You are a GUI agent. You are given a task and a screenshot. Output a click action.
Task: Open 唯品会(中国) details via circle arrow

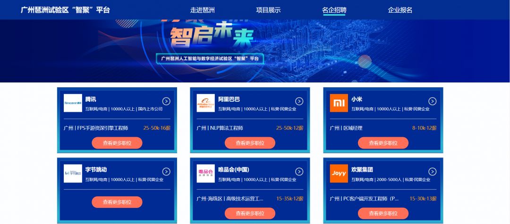[299, 172]
